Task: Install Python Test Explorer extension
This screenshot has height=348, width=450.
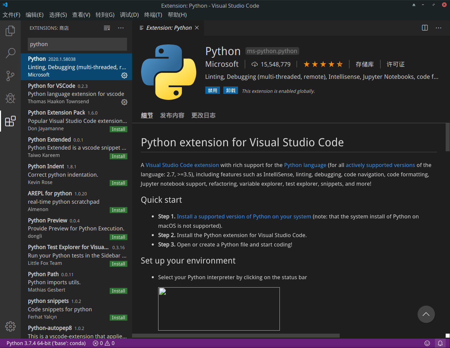Action: [118, 264]
